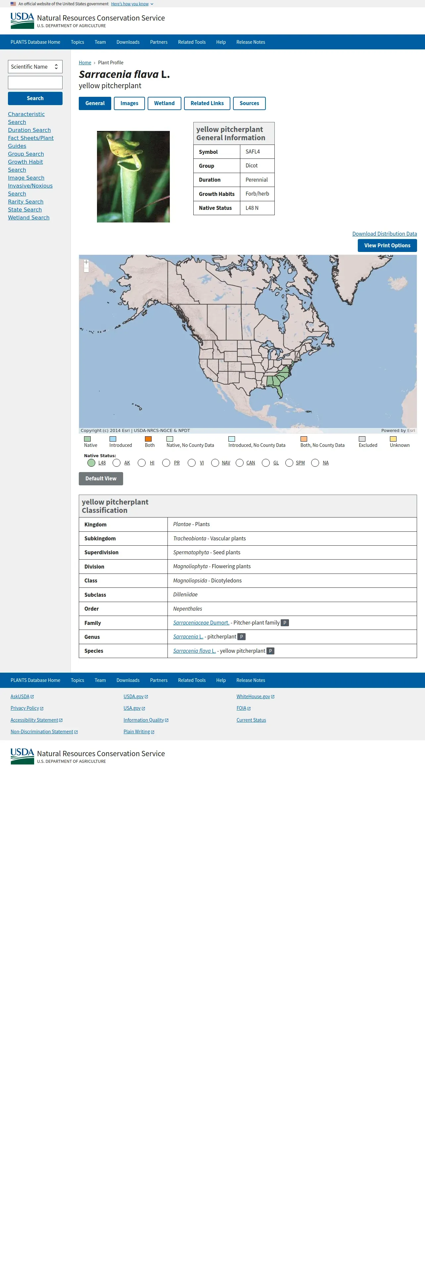Image resolution: width=425 pixels, height=1277 pixels.
Task: Select the AK native status radio
Action: coord(117,462)
